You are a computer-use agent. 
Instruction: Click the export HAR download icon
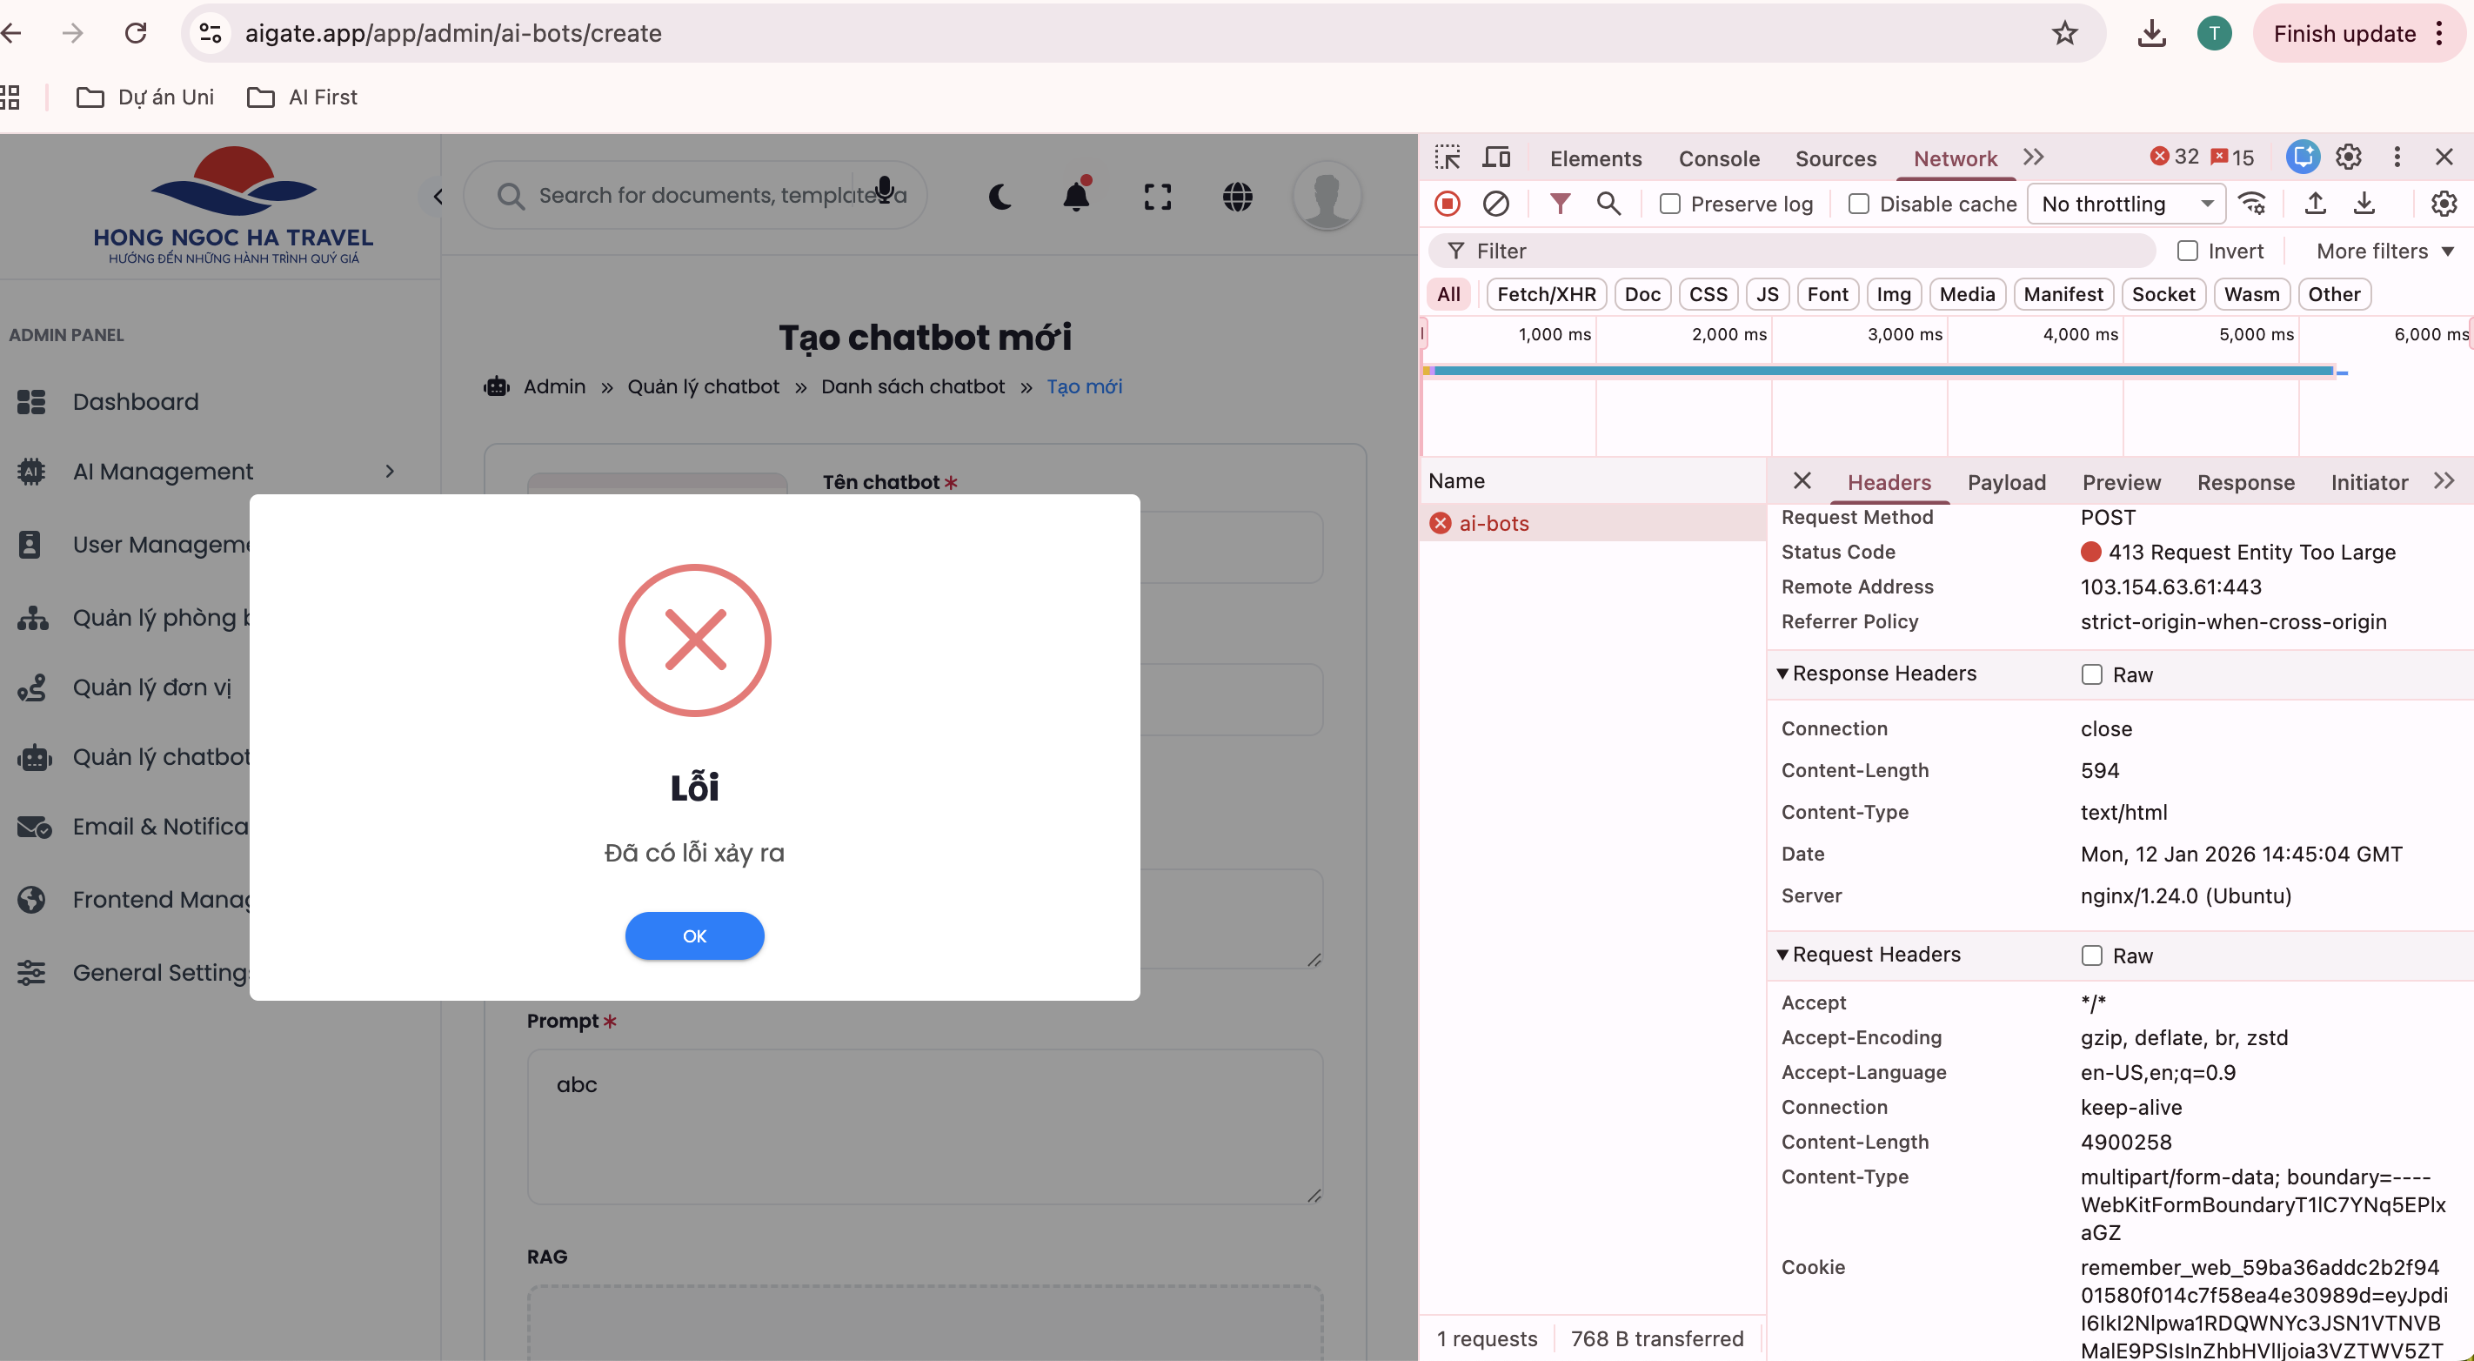coord(2364,204)
